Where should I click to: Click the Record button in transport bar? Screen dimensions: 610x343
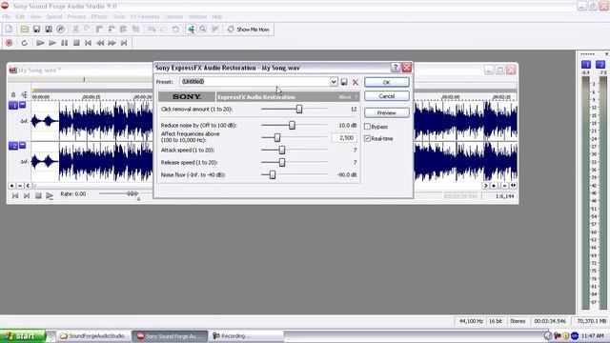9,43
